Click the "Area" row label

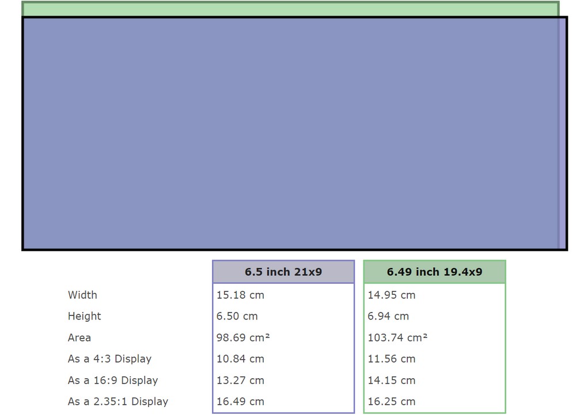pyautogui.click(x=79, y=338)
